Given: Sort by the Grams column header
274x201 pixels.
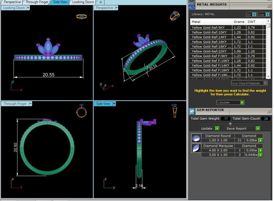Looking at the screenshot, I should click(239, 22).
